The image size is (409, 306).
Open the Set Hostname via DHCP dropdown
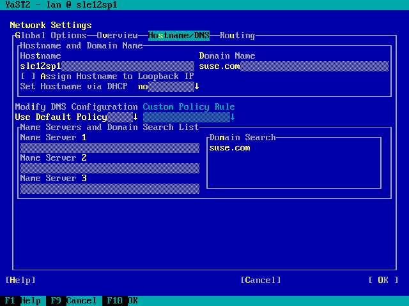(x=169, y=87)
